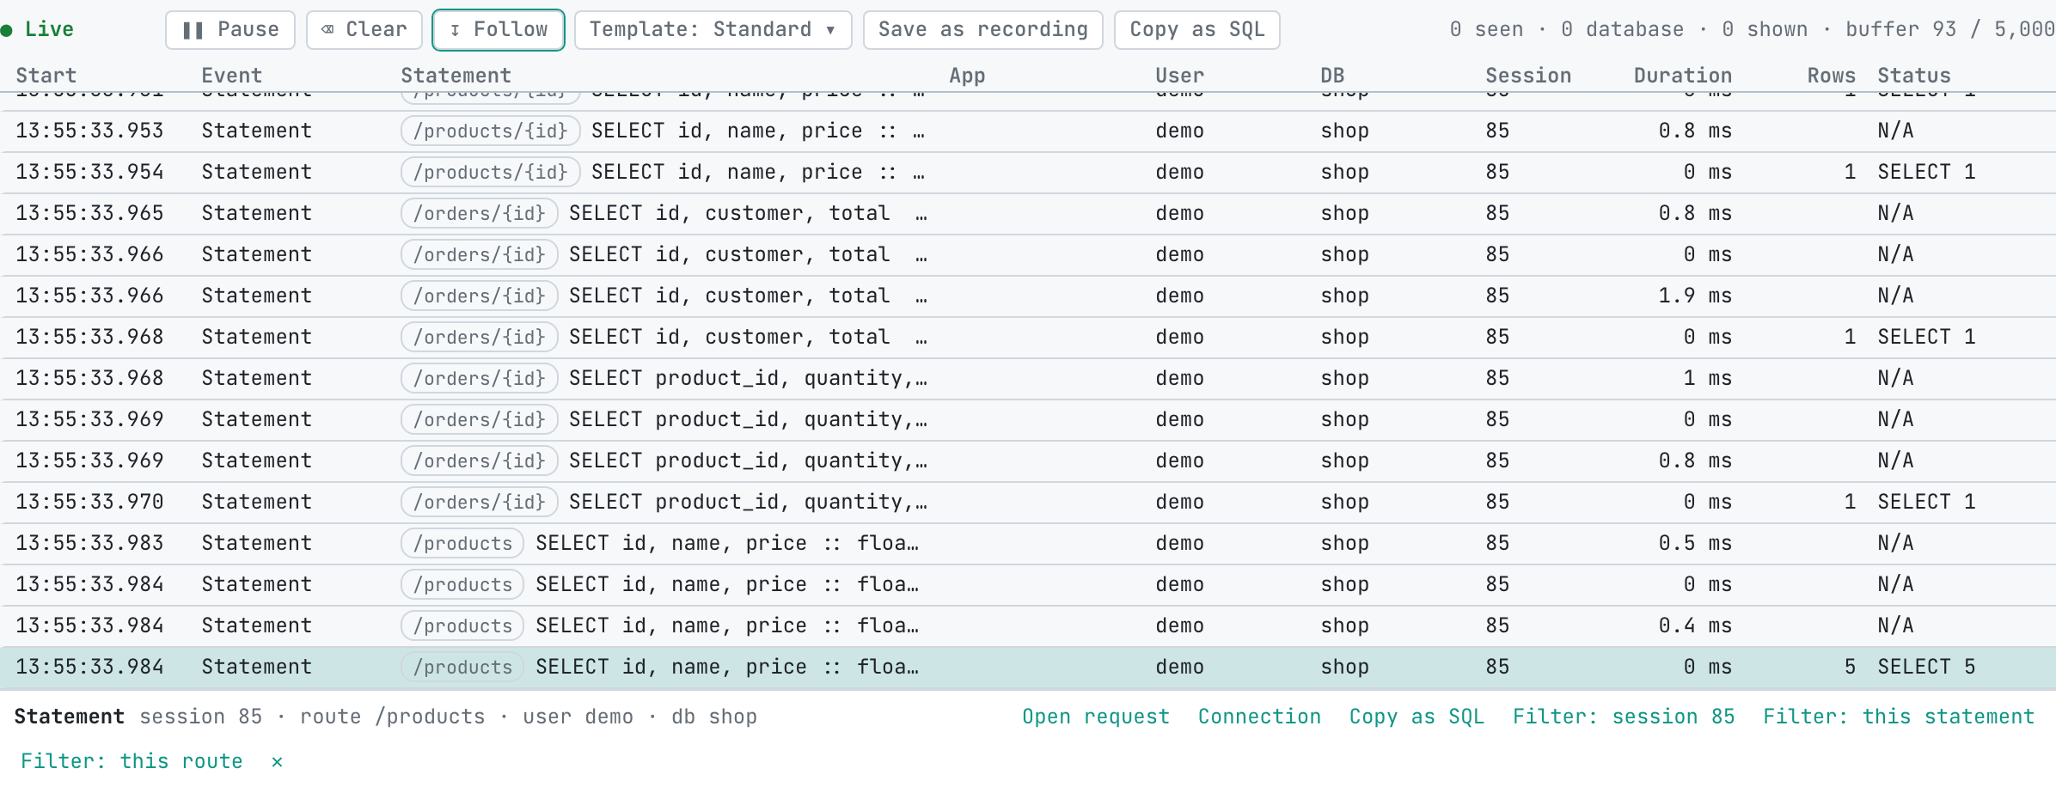Click Copy as SQL in the details bar
The image size is (2056, 787).
point(1417,717)
